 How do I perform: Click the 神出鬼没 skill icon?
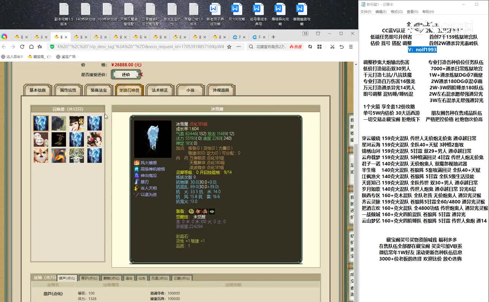tap(136, 175)
